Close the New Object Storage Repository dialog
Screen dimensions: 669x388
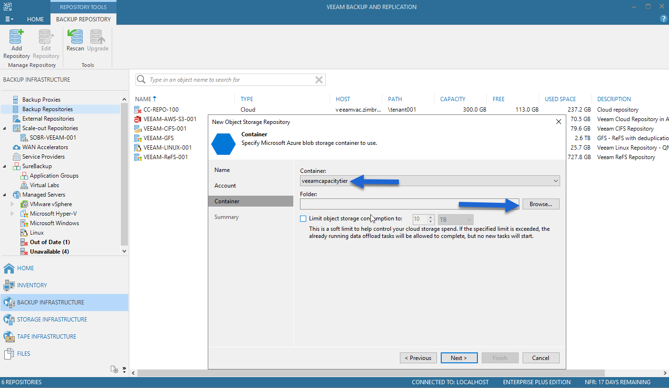coord(559,122)
